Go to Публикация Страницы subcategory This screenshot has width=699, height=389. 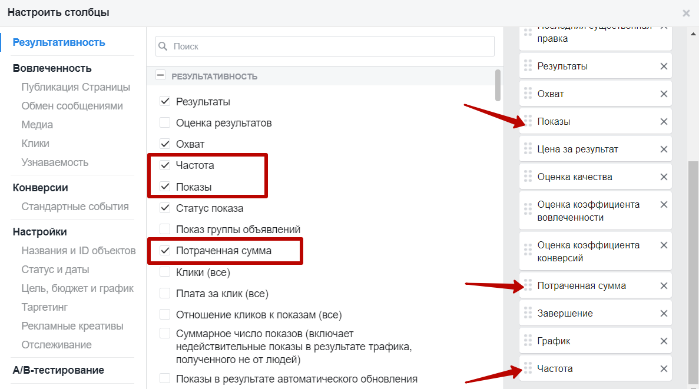point(76,87)
